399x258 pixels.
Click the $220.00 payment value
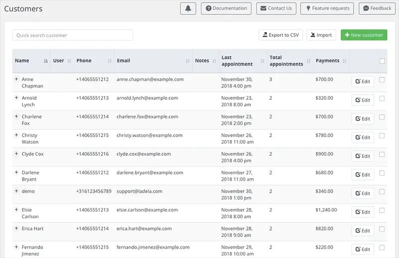point(324,247)
